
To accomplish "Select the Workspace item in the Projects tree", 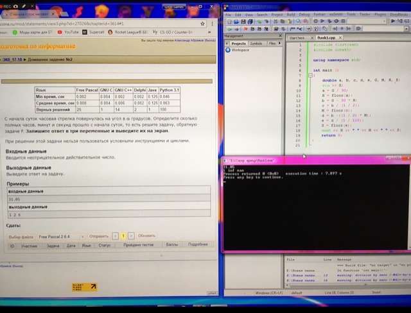I will (x=240, y=49).
